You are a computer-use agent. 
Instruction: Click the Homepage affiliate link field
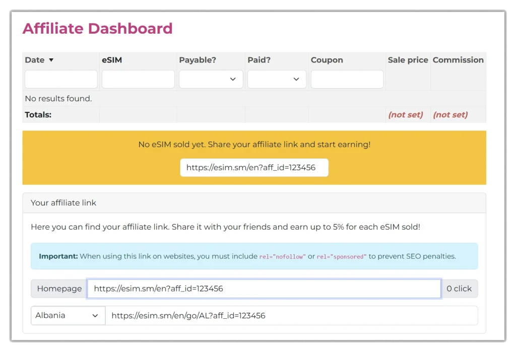point(264,289)
